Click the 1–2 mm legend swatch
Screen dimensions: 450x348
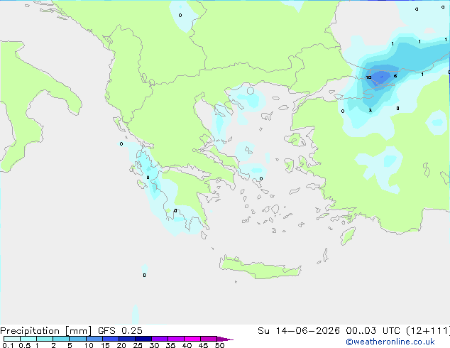point(45,339)
